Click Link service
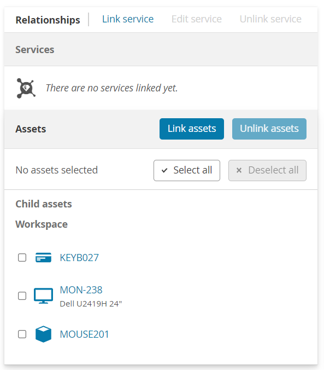 click(128, 19)
